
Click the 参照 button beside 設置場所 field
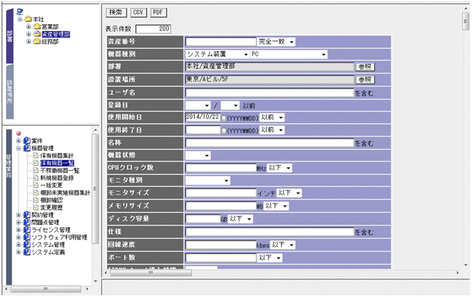(x=365, y=80)
